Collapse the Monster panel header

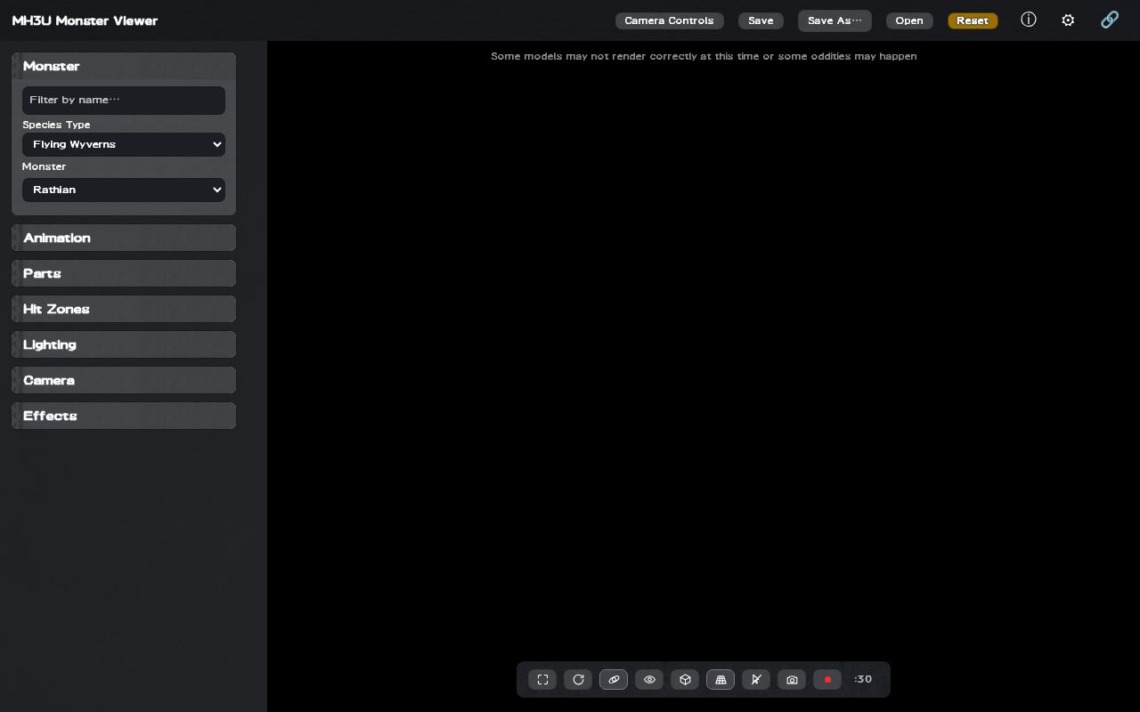tap(124, 66)
